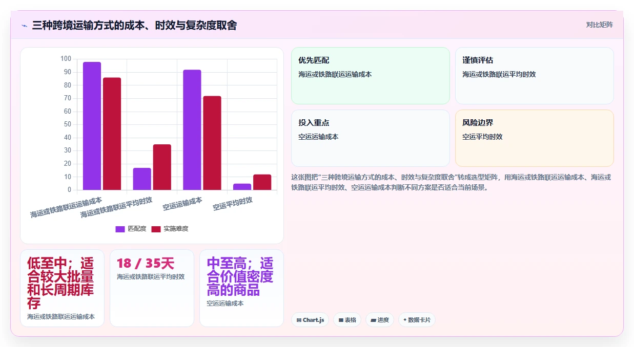The image size is (634, 347).
Task: Click purple bar for 空运平均时效
Action: [x=242, y=187]
